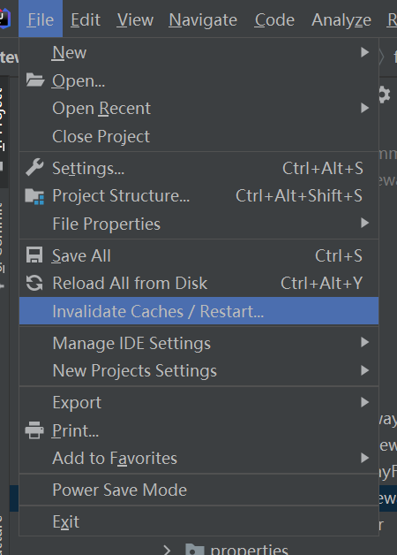Image resolution: width=397 pixels, height=555 pixels.
Task: Click the floppy disk Save All icon
Action: click(34, 255)
